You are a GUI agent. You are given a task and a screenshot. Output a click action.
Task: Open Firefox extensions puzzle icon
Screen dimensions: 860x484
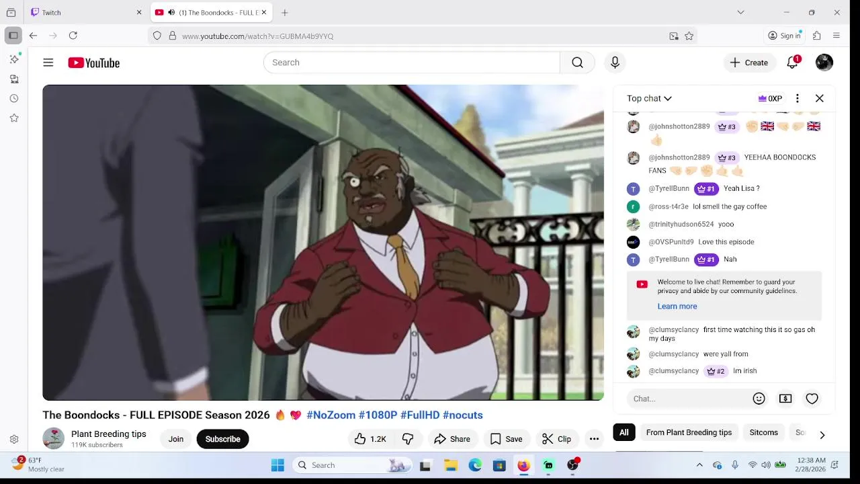point(817,36)
